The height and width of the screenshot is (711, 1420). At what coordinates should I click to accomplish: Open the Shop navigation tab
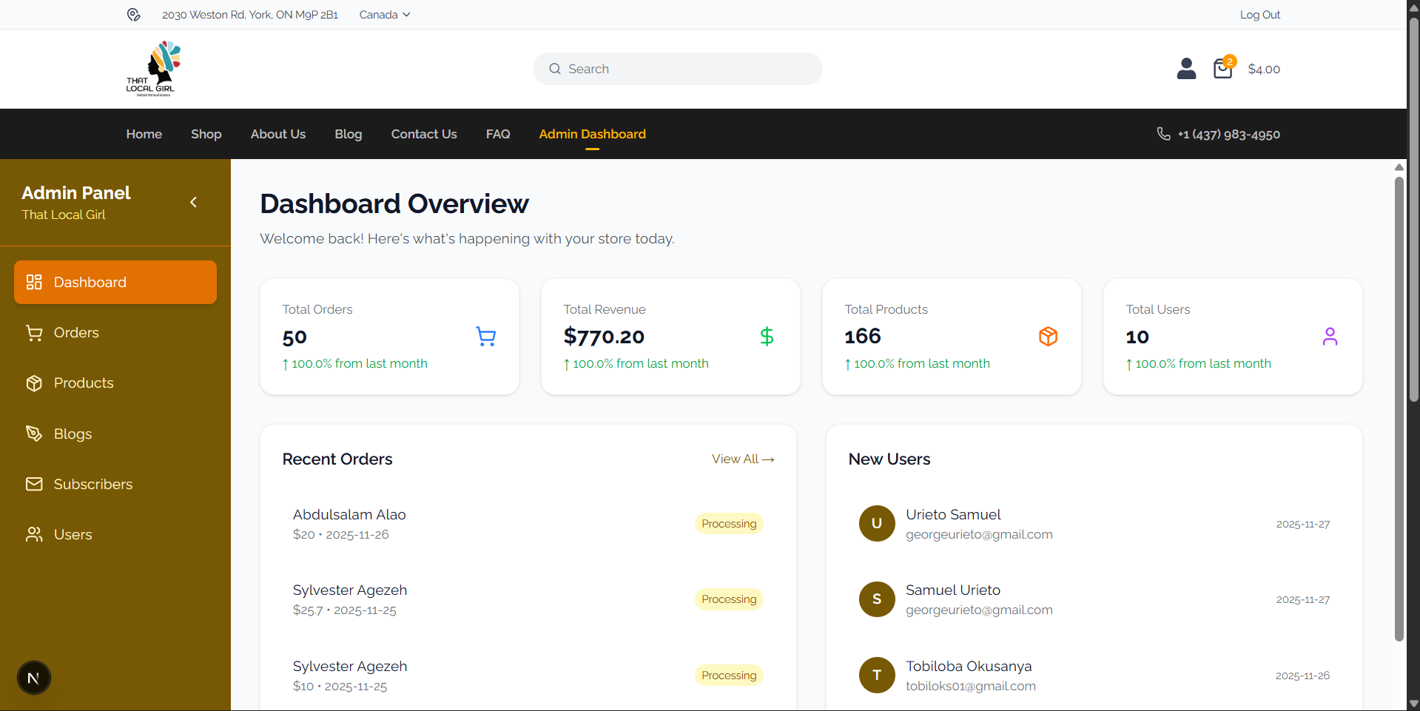(206, 134)
